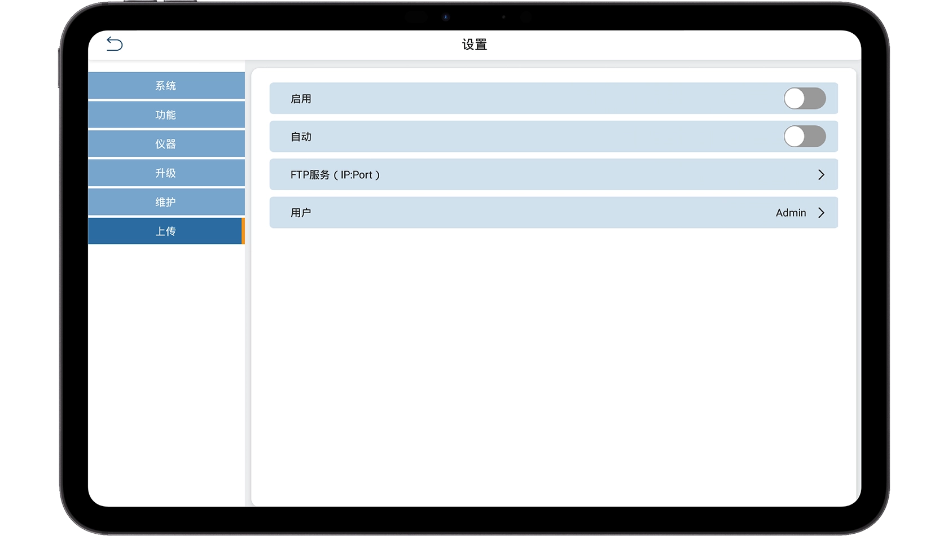Expand the FTP服务 row chevron
948x536 pixels.
pyautogui.click(x=821, y=175)
